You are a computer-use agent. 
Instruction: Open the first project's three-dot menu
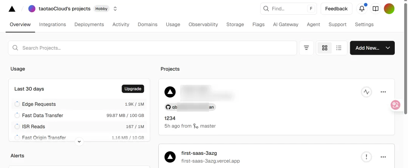(383, 92)
